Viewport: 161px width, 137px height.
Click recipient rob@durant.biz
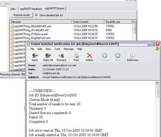pos(51,73)
